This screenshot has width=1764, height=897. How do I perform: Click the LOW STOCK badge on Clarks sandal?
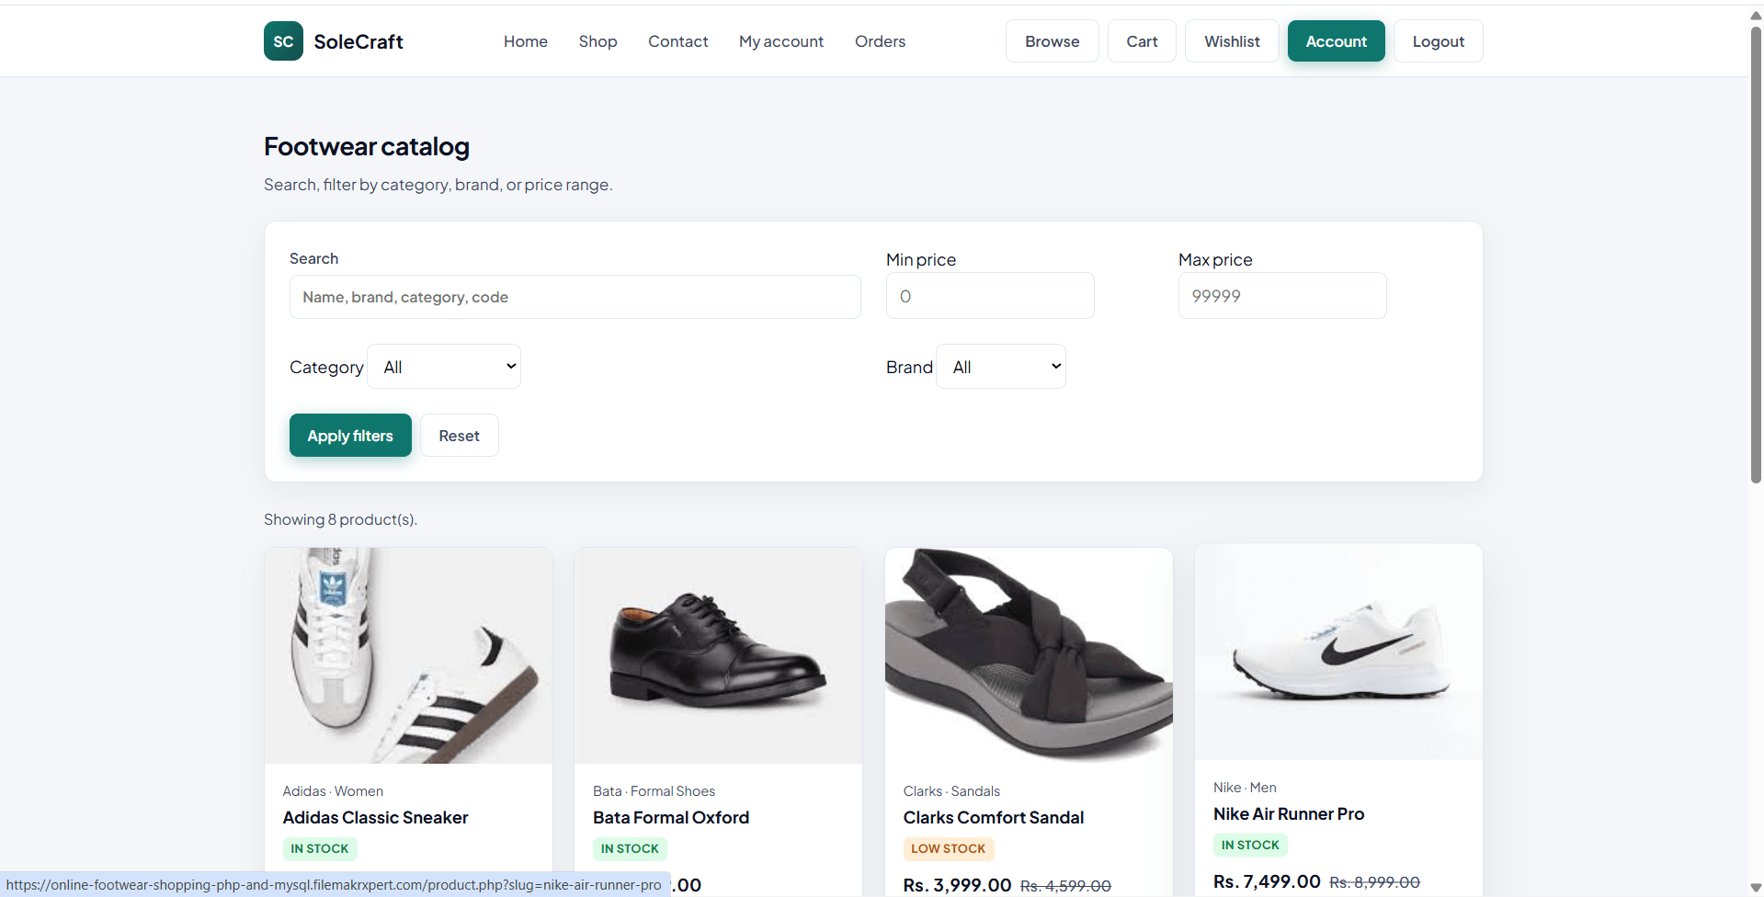tap(948, 848)
